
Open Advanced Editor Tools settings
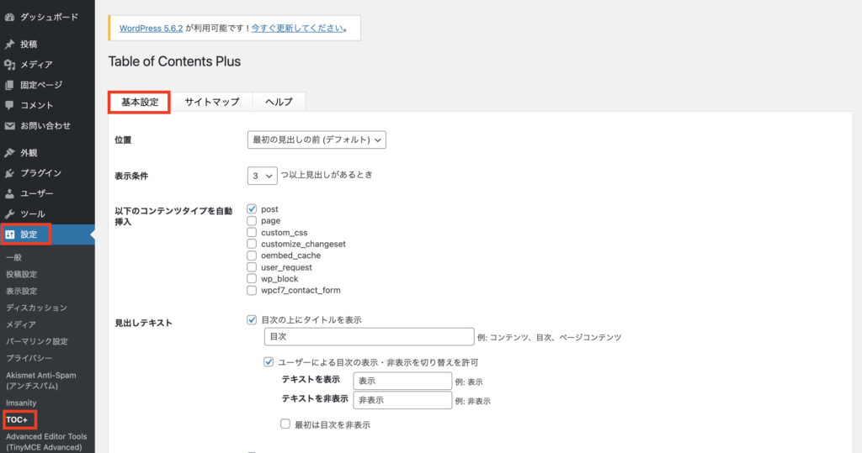click(x=47, y=441)
